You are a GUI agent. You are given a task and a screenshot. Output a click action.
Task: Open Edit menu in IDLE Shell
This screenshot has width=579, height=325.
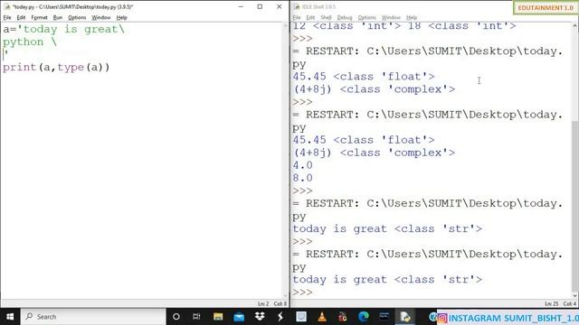(310, 17)
